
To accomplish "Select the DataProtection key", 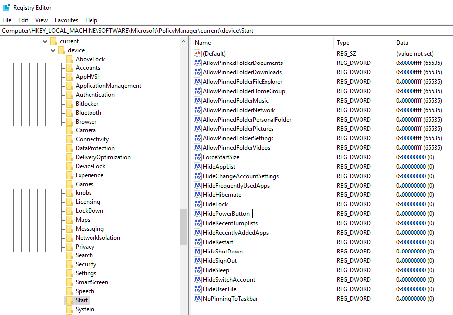I will point(95,148).
